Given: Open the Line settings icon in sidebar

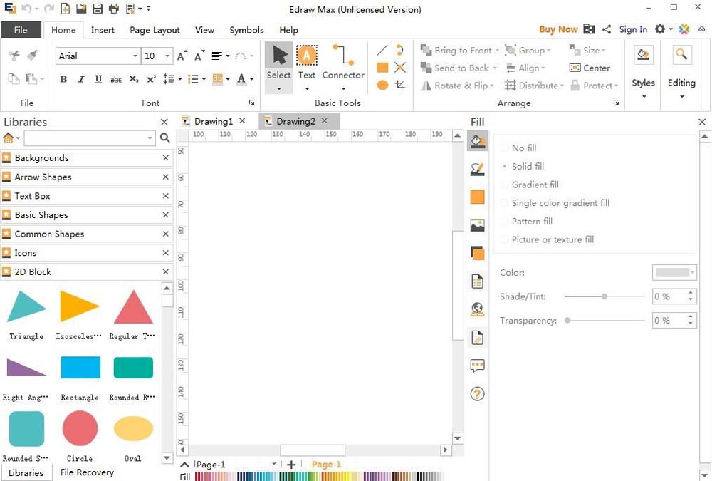Looking at the screenshot, I should click(477, 169).
